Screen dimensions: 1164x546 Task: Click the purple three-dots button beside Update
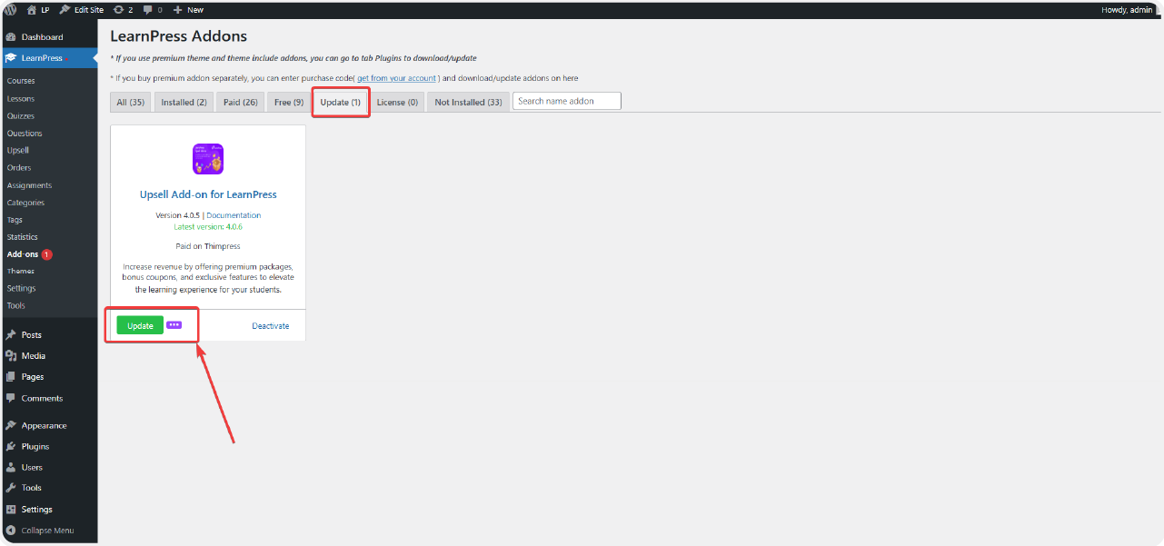pyautogui.click(x=174, y=325)
